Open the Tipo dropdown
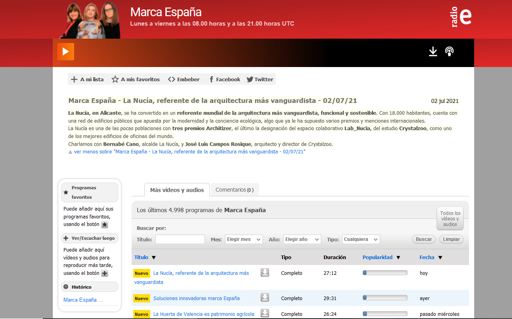This screenshot has height=319, width=512. click(361, 239)
